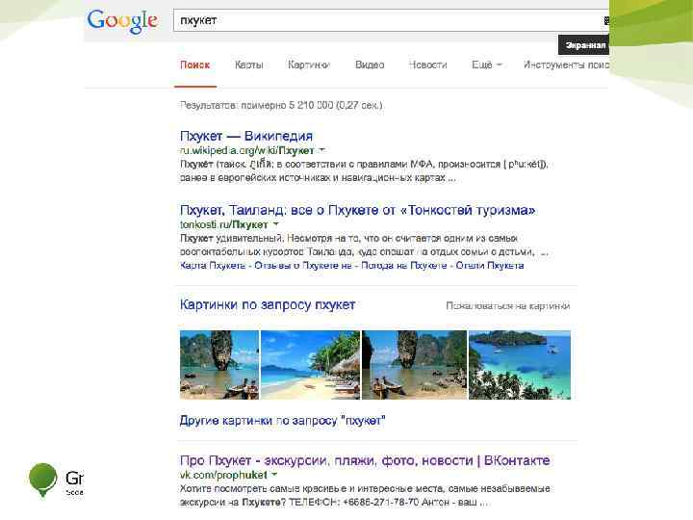
Task: Open the third thumbnail of rock island
Action: tap(414, 365)
